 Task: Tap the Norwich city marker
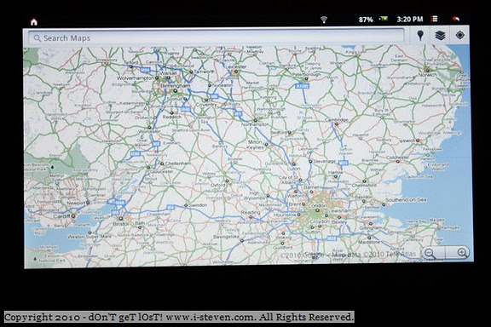tap(426, 70)
